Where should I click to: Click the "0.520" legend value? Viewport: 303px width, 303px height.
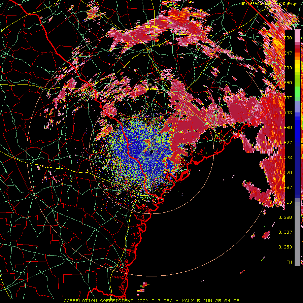(285, 173)
